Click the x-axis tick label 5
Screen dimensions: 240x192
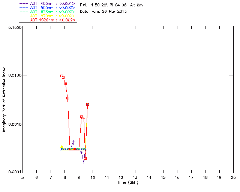tap(22, 177)
